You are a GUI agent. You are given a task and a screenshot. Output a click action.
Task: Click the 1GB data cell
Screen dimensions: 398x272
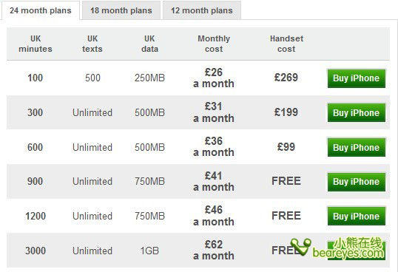tap(149, 251)
